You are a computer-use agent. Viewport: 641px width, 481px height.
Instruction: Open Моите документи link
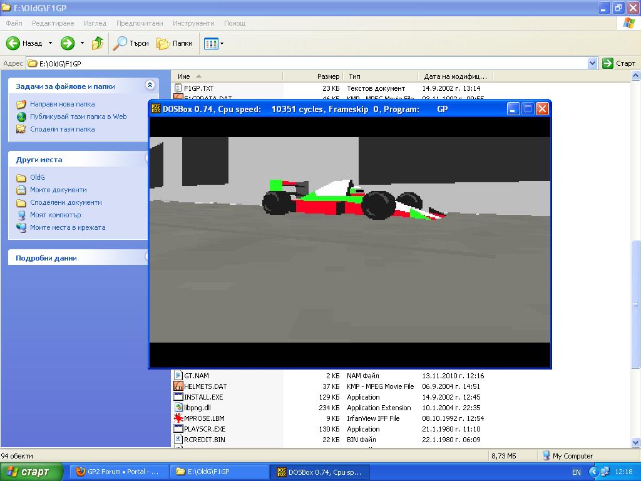[58, 190]
